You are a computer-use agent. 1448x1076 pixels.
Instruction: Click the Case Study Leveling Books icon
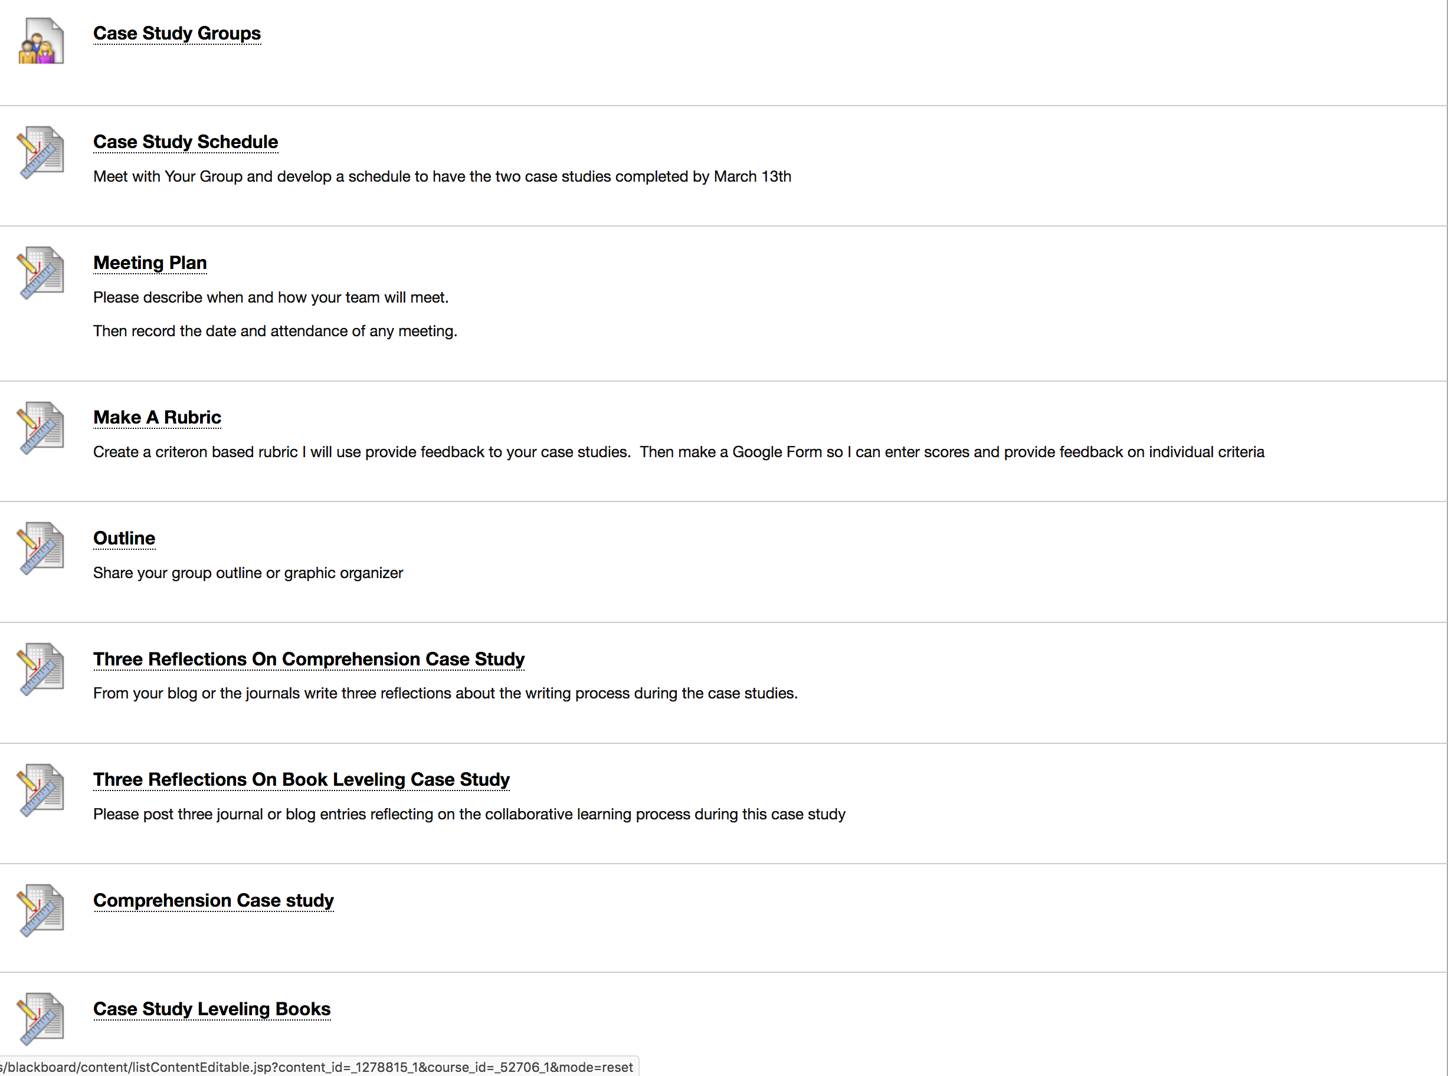[x=40, y=1019]
